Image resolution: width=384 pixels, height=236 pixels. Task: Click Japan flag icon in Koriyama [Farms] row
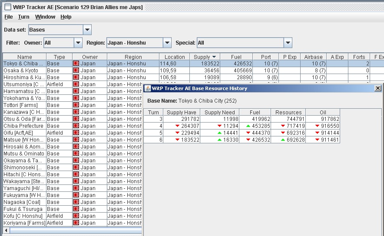point(76,223)
